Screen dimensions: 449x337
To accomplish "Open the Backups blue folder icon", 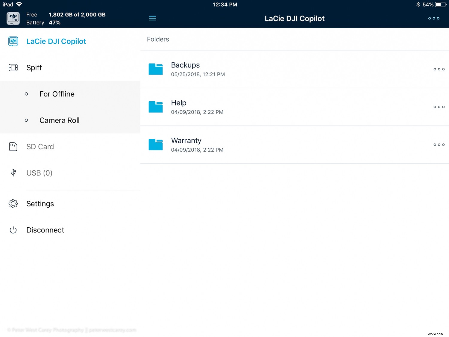I will (155, 69).
